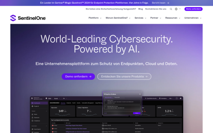Viewport: 213px width, 133px height.
Task: Switch to the Overview dashboard tab
Action: (x=63, y=103)
